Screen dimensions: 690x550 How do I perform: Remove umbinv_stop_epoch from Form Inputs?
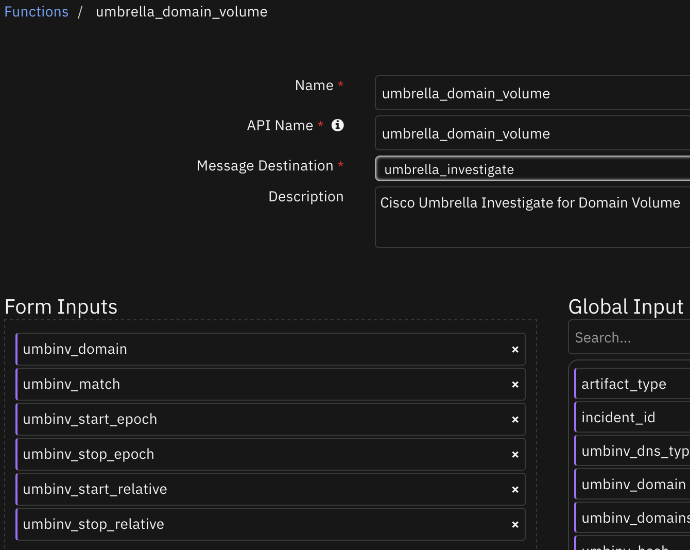pyautogui.click(x=515, y=455)
